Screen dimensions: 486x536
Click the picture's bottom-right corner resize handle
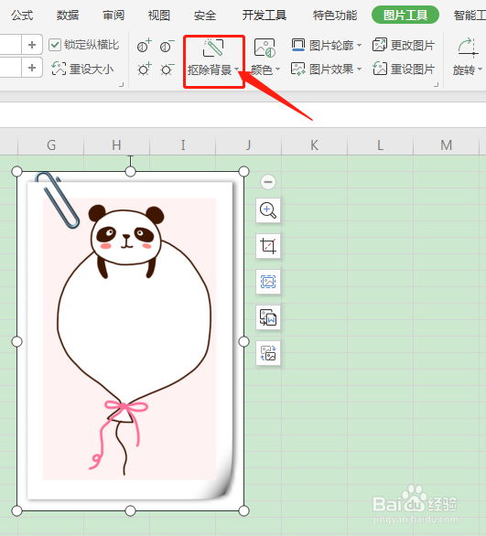click(243, 511)
